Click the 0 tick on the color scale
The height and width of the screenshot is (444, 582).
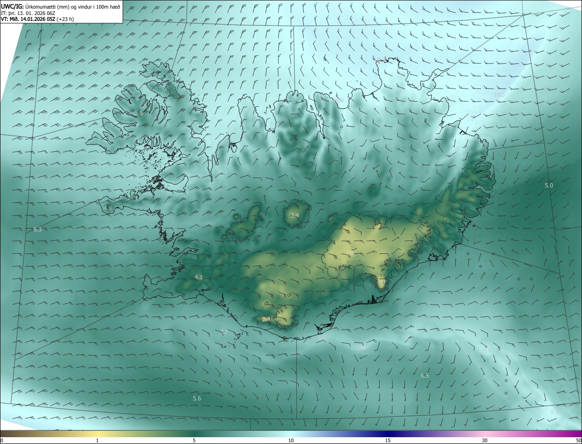coord(2,441)
